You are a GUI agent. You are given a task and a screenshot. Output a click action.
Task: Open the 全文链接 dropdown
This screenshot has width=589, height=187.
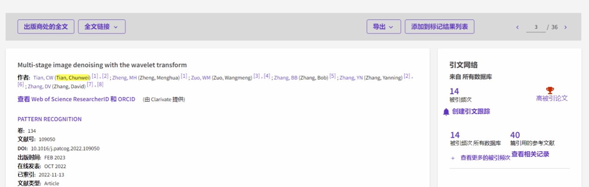pos(101,26)
